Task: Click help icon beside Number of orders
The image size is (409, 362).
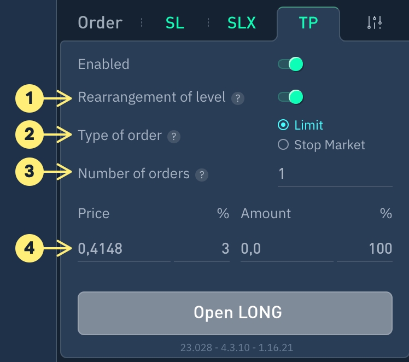Action: pos(202,175)
